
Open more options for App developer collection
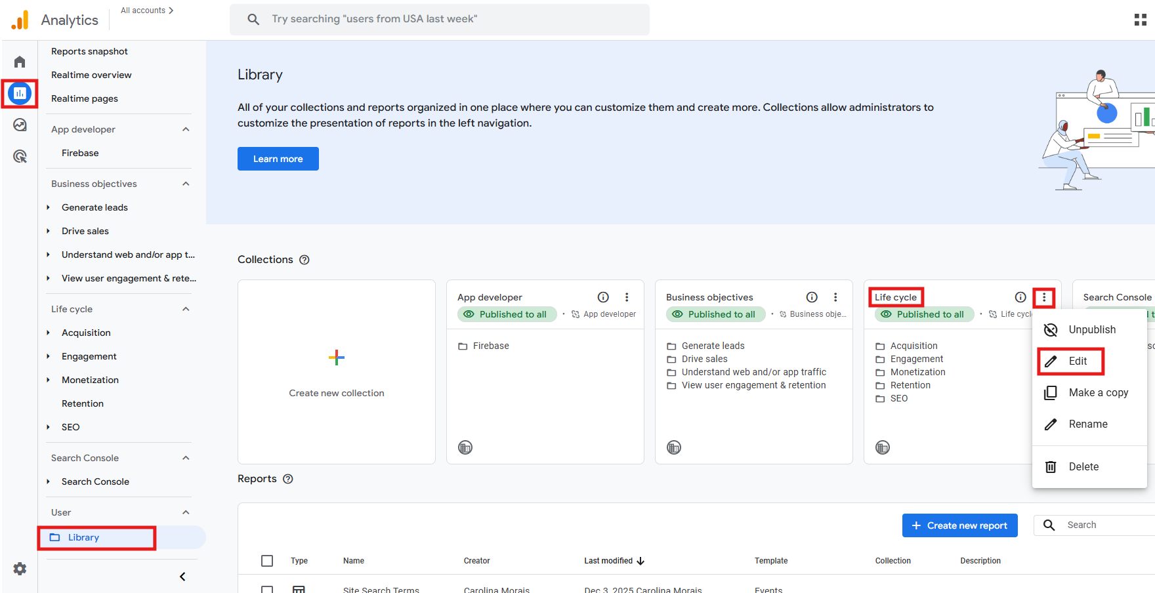click(627, 297)
